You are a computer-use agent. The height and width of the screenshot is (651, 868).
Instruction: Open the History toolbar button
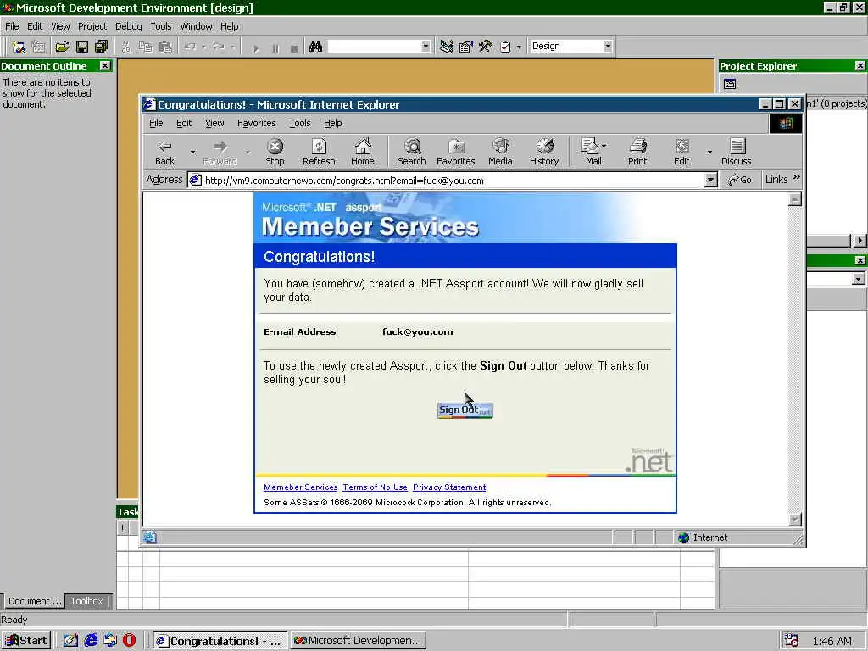(544, 153)
